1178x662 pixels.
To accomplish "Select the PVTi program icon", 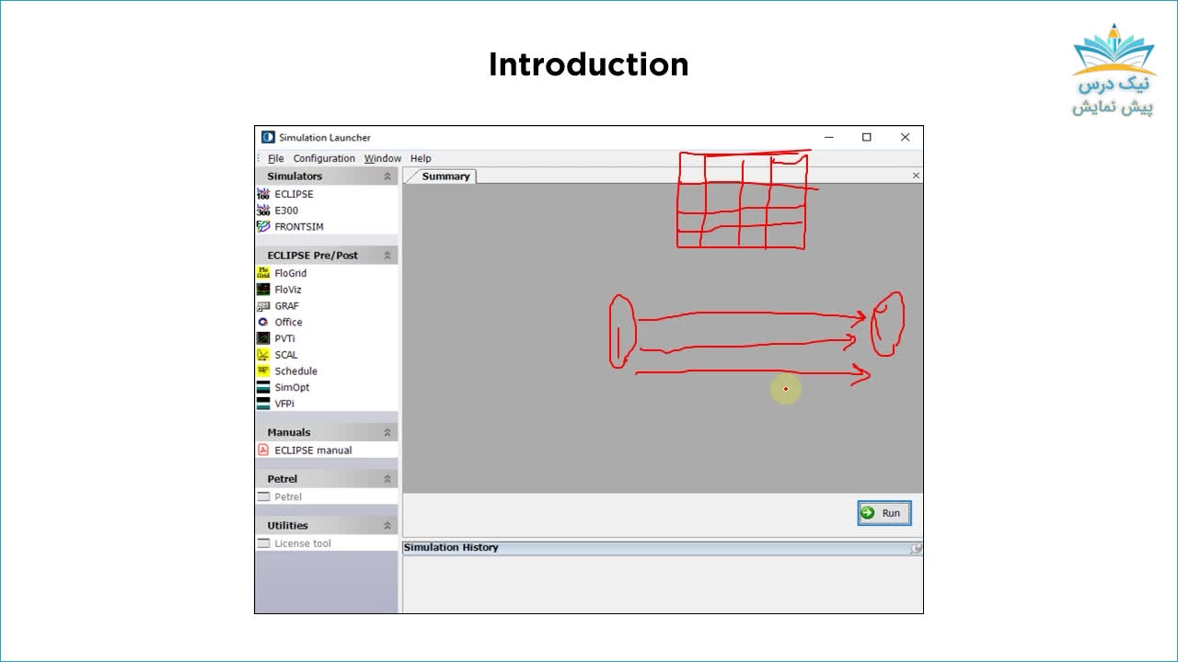I will 263,338.
